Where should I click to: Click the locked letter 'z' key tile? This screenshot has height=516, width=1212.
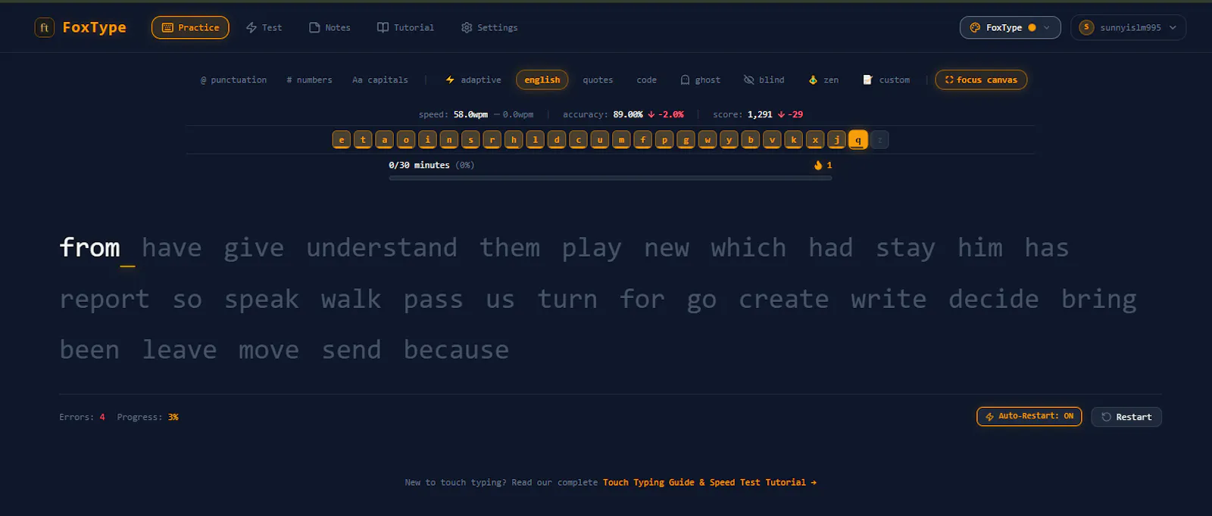click(879, 139)
